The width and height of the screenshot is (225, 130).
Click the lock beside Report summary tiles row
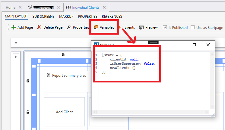(28, 81)
